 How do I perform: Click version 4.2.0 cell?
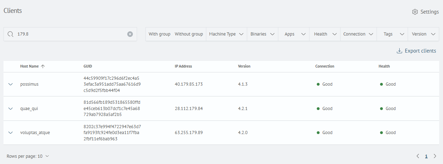point(243,133)
